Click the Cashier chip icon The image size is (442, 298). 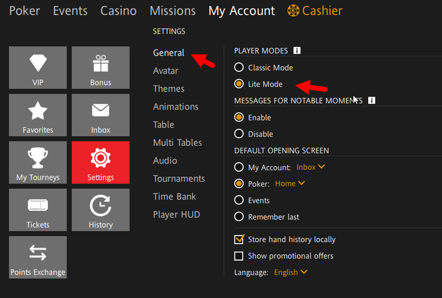[x=293, y=11]
